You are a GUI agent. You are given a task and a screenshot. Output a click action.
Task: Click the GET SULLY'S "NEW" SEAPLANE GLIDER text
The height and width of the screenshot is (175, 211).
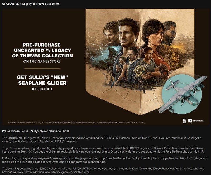tap(42, 80)
